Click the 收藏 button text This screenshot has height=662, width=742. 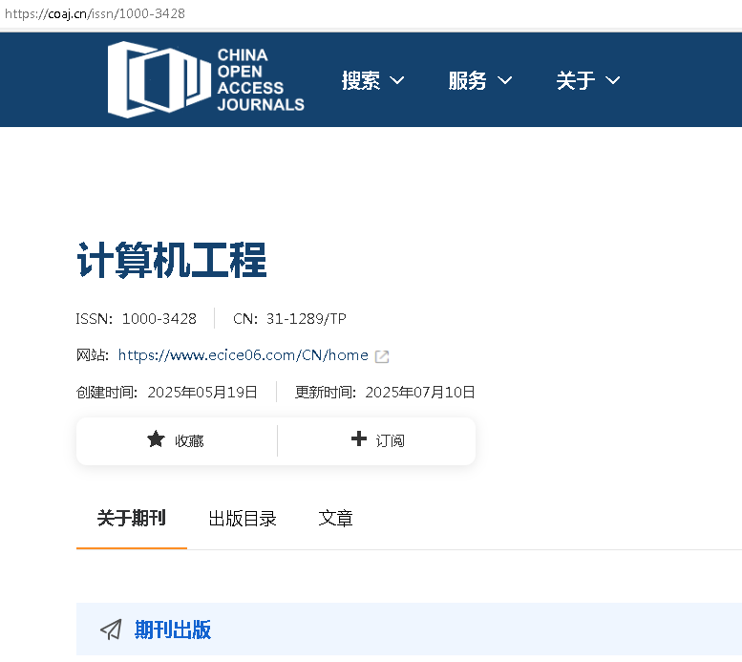click(189, 440)
